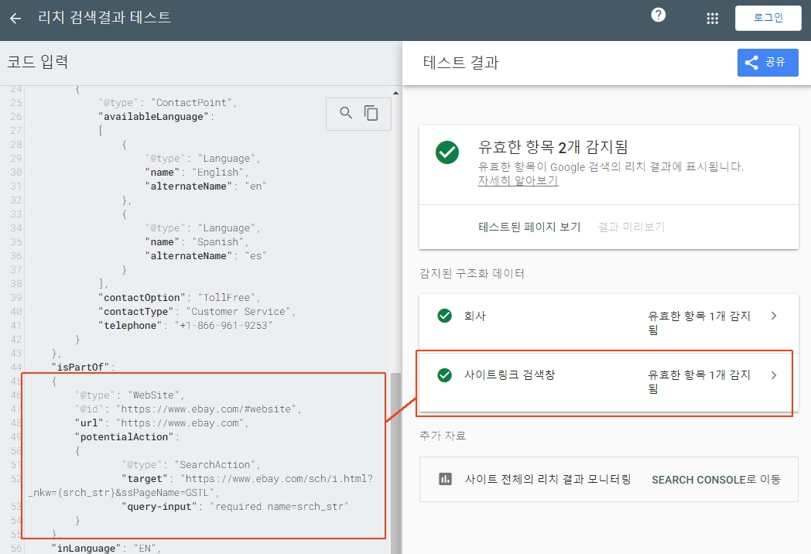
Task: Click the "English" name code line
Action: 197,173
